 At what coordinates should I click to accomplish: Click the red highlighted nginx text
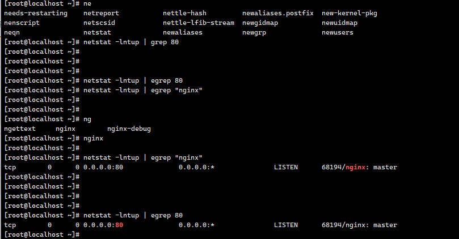[x=357, y=168]
